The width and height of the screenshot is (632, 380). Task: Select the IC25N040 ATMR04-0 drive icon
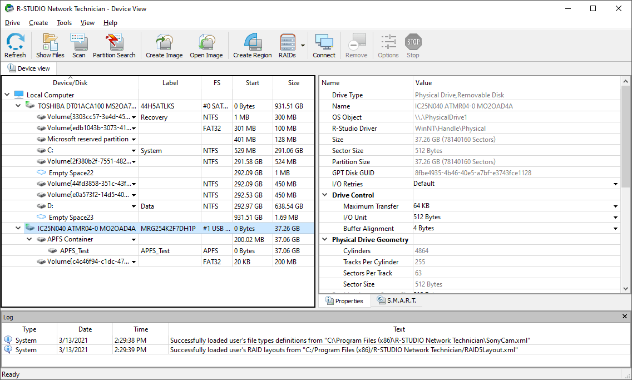pos(30,228)
